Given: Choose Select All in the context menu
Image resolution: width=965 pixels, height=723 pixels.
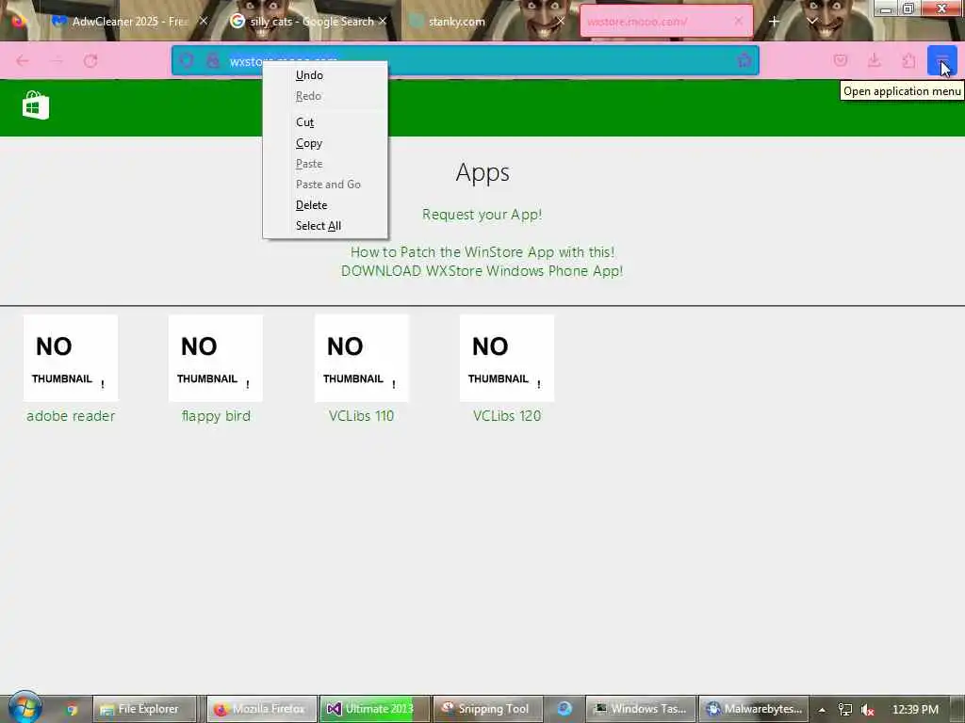Looking at the screenshot, I should [x=325, y=226].
